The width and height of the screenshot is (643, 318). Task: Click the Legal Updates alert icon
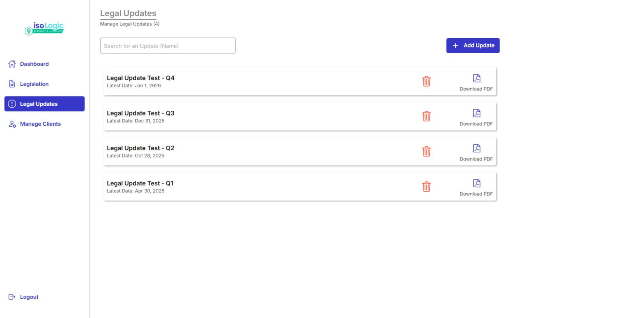tap(12, 104)
